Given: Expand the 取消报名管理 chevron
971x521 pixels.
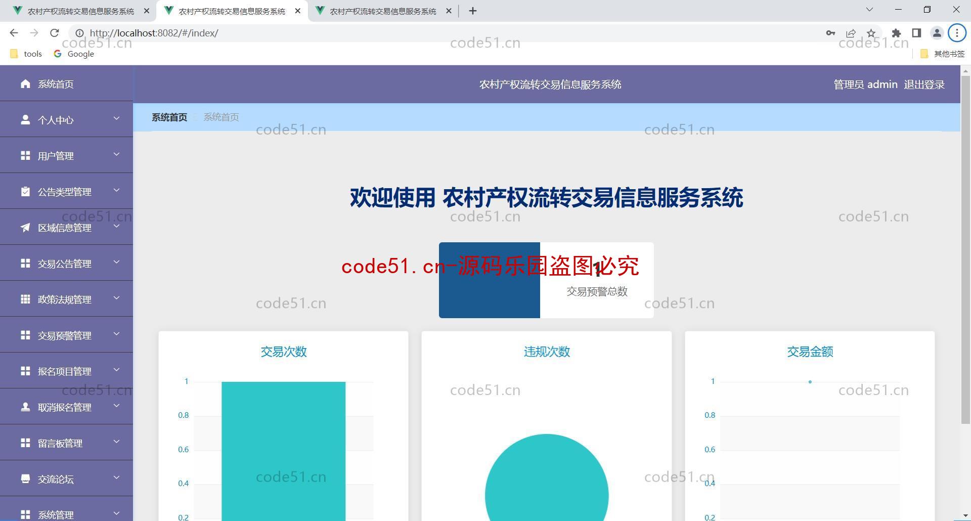Looking at the screenshot, I should coord(116,406).
